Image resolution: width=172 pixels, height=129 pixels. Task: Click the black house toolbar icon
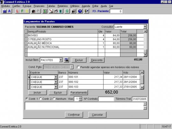(x=33, y=11)
